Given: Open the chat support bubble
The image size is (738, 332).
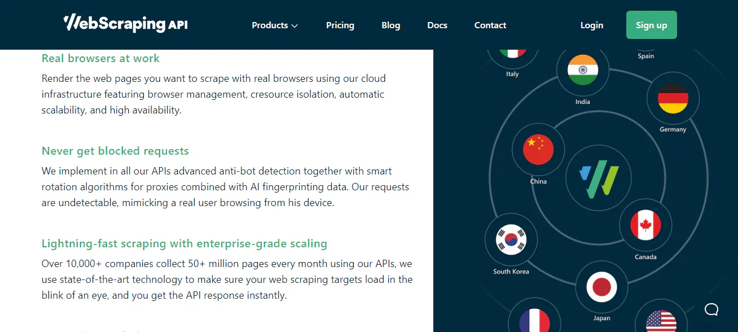Looking at the screenshot, I should (711, 309).
